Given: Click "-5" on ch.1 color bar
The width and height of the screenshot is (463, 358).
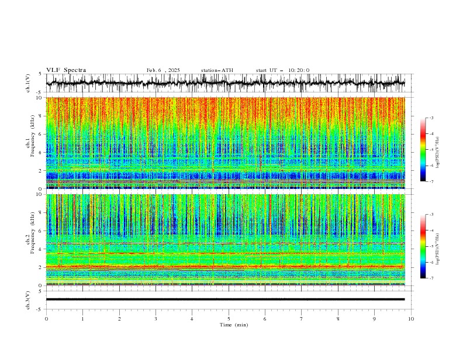Looking at the screenshot, I should (x=431, y=150).
